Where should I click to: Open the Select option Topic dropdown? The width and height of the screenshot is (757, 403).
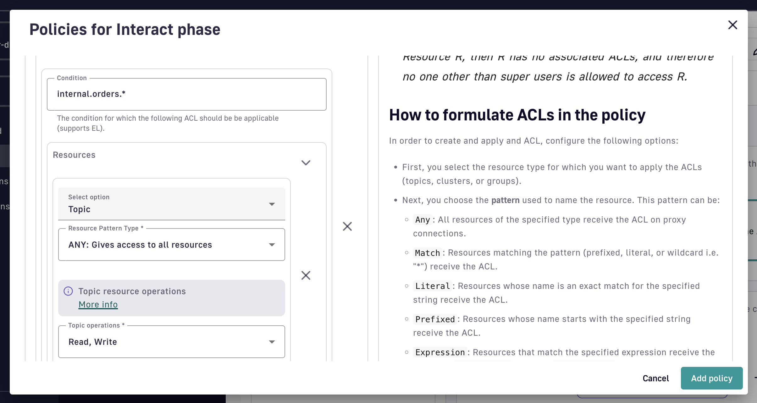(171, 204)
